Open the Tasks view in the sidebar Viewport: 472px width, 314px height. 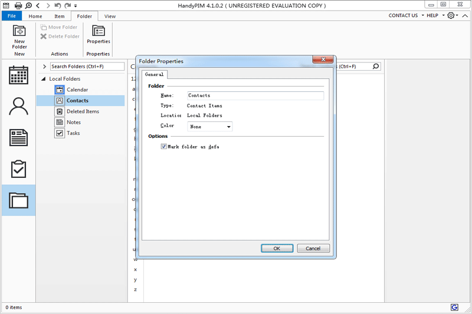coord(18,169)
